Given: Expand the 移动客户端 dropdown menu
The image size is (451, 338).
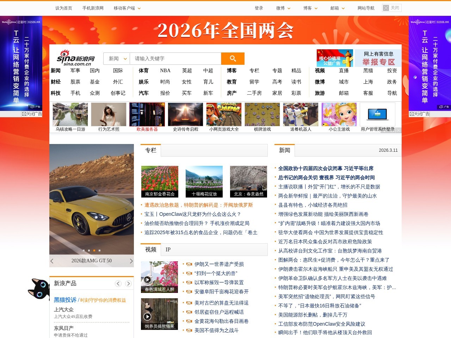Looking at the screenshot, I should coord(127,8).
